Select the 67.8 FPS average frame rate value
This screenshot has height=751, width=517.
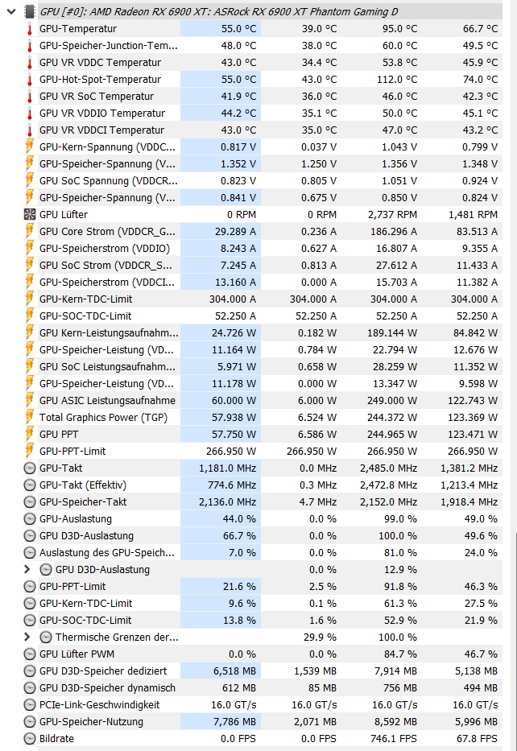478,739
